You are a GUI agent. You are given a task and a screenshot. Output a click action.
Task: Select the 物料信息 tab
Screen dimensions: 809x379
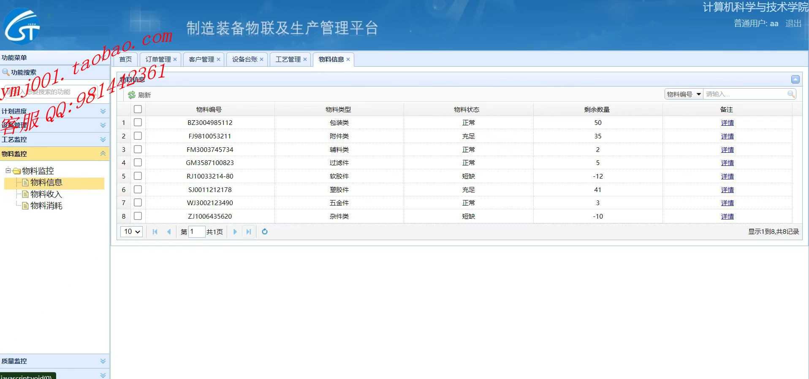(x=331, y=60)
